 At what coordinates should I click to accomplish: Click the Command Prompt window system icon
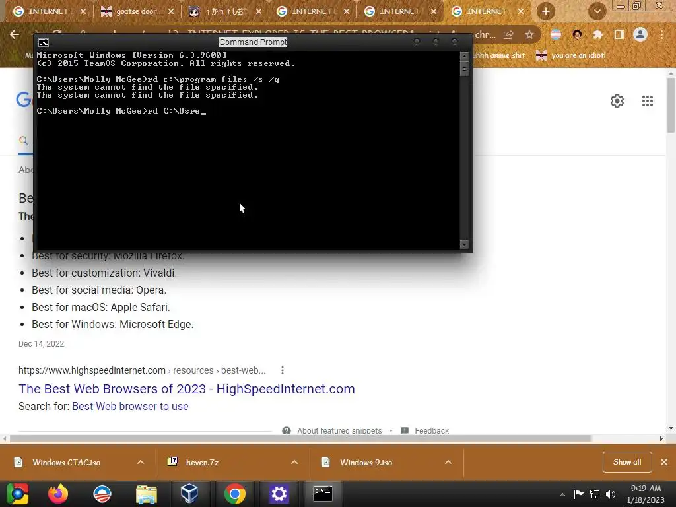44,42
